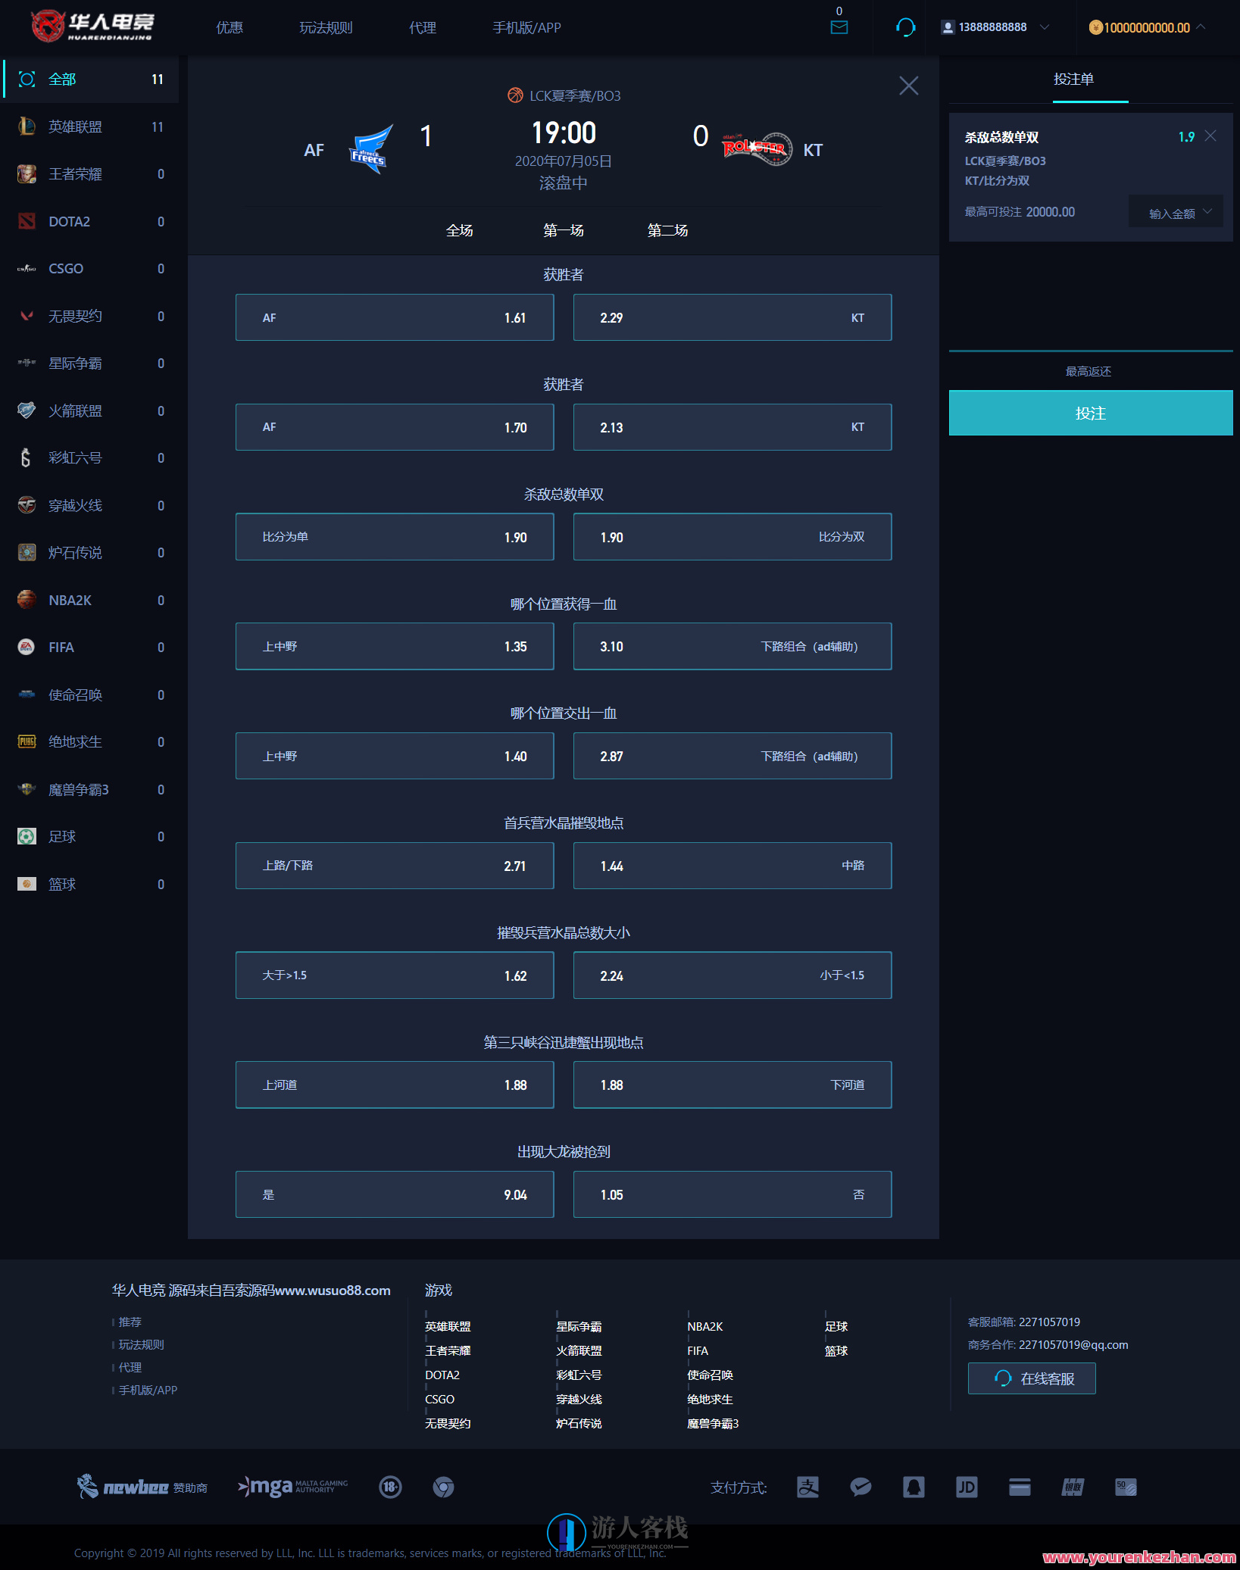1240x1570 pixels.
Task: Open the mail inbox envelope icon
Action: 839,28
